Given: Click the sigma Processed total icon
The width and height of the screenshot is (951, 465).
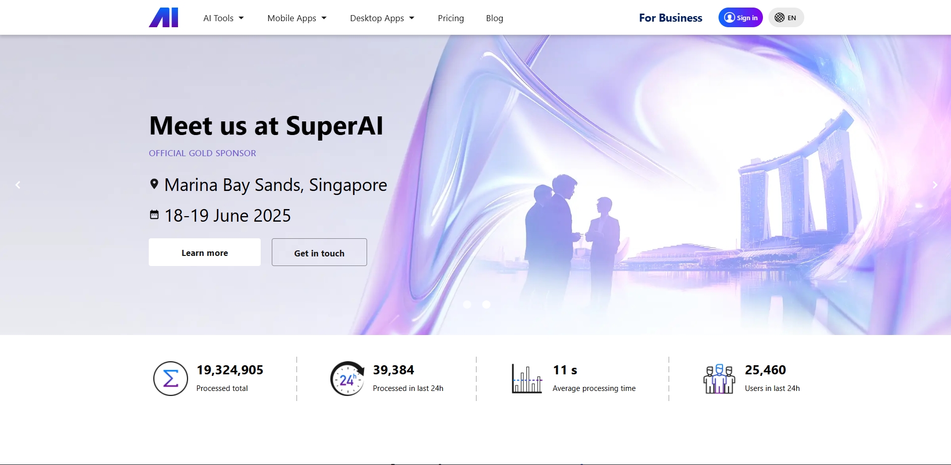Looking at the screenshot, I should [x=170, y=378].
